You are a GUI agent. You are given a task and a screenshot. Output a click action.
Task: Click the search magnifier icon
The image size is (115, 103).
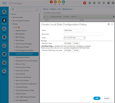tap(94, 3)
